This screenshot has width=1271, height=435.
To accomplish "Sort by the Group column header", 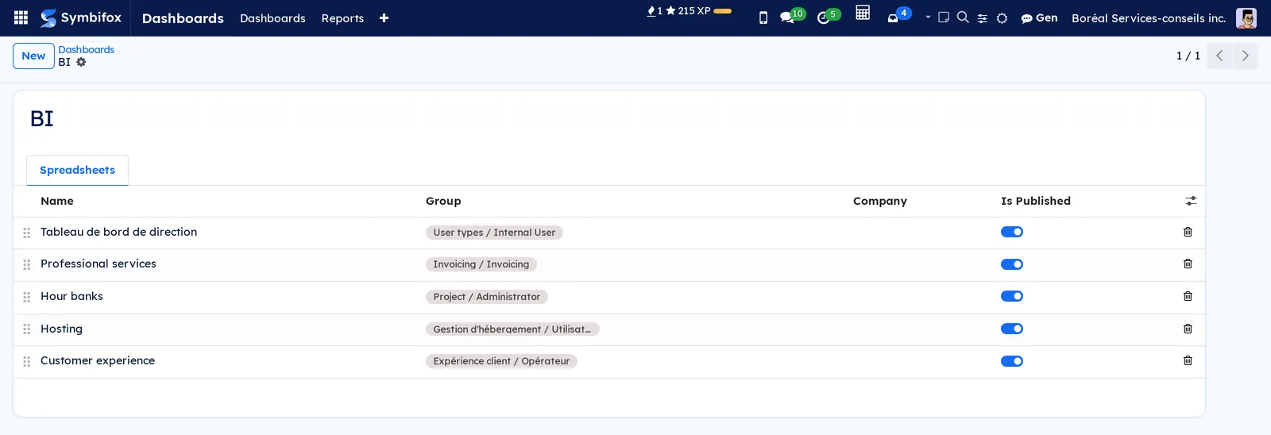I will point(443,201).
